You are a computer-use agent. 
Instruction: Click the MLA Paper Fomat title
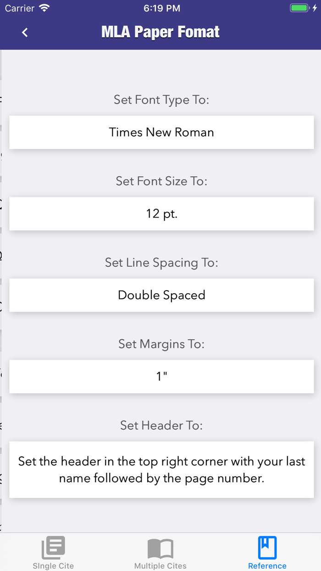[x=160, y=32]
